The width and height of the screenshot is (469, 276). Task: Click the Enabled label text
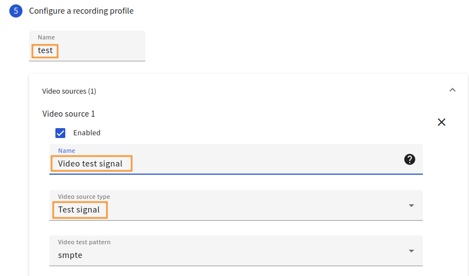tap(87, 133)
